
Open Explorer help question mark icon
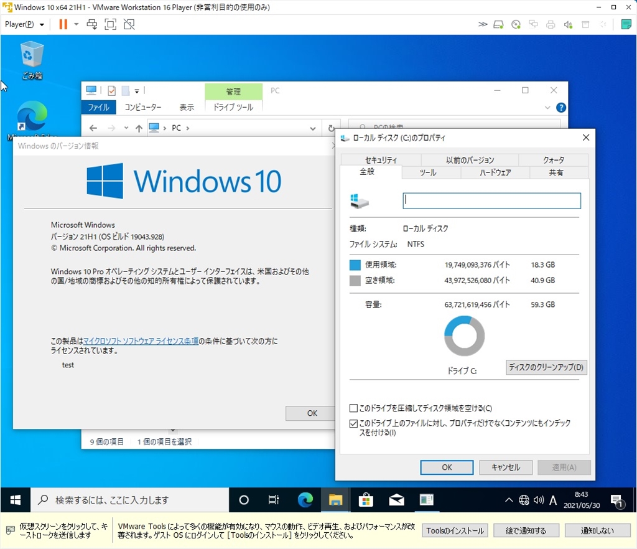[561, 108]
